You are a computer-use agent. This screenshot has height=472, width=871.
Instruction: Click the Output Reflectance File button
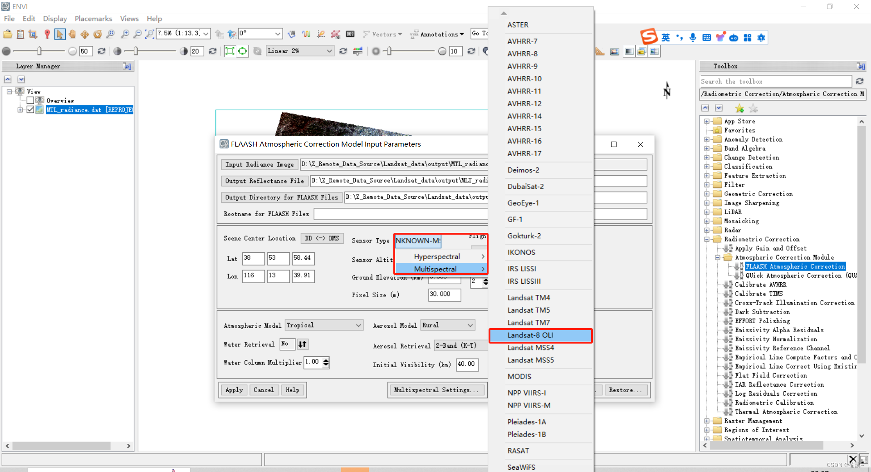tap(264, 181)
